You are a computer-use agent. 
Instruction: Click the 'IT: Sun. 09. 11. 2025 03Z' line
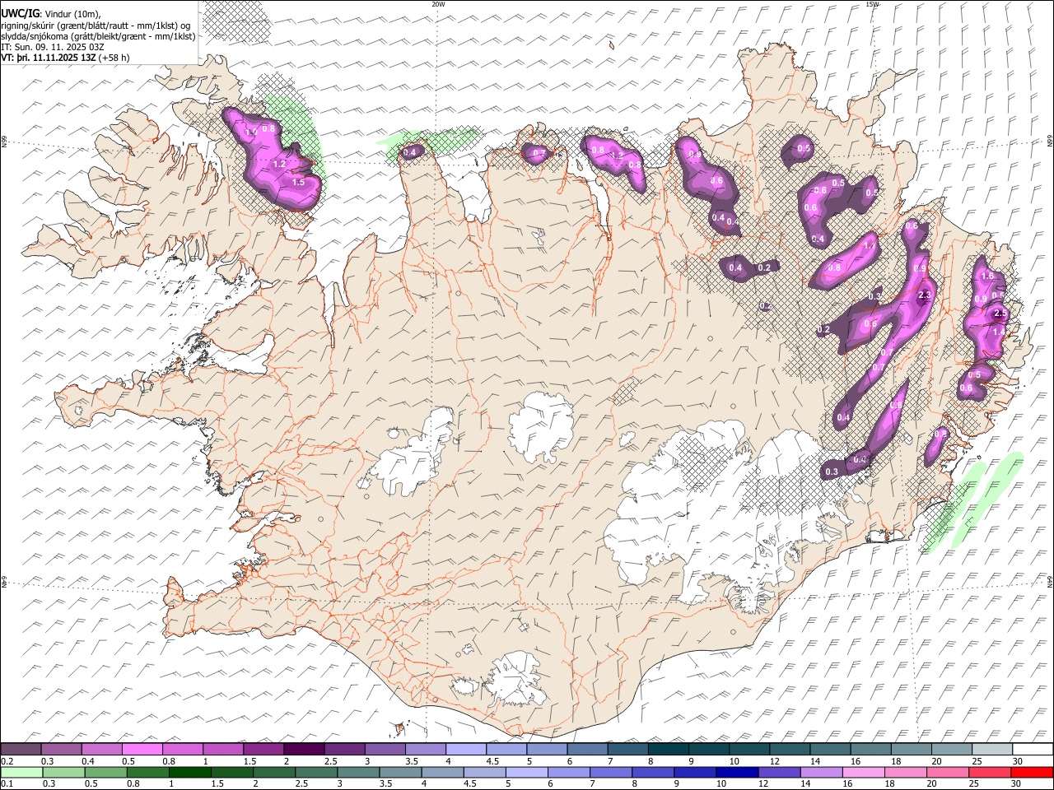coord(53,47)
